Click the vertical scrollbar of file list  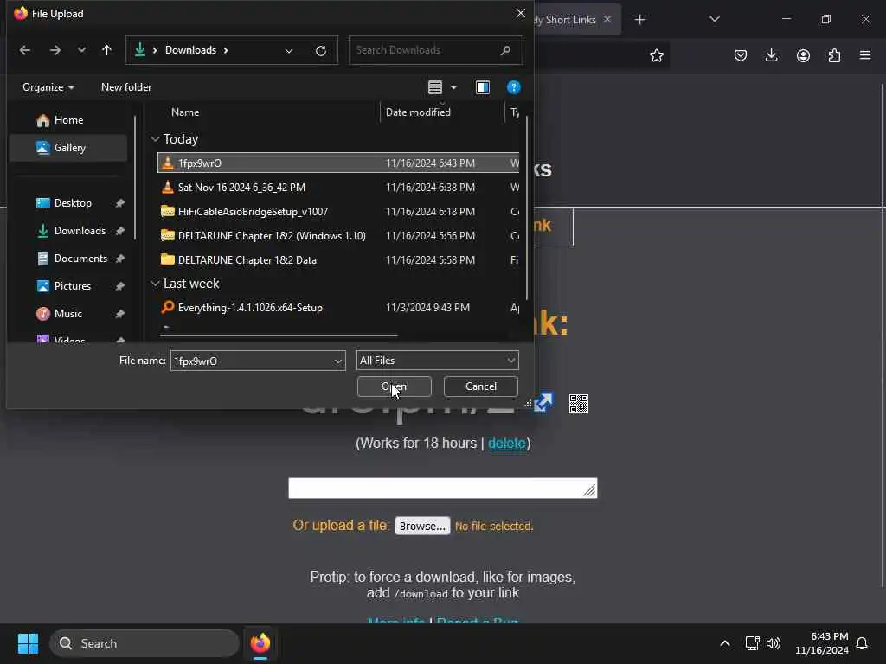pyautogui.click(x=527, y=207)
